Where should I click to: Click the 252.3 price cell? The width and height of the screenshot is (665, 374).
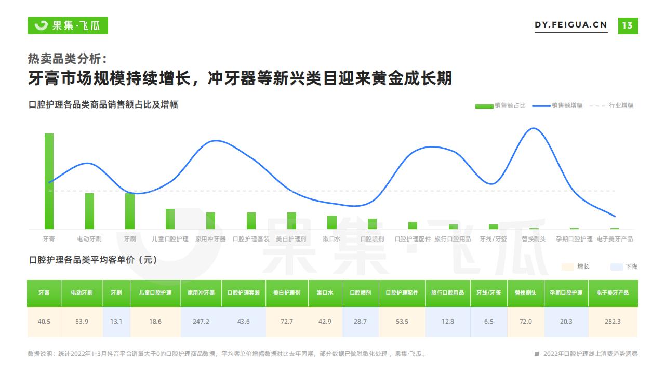click(613, 322)
